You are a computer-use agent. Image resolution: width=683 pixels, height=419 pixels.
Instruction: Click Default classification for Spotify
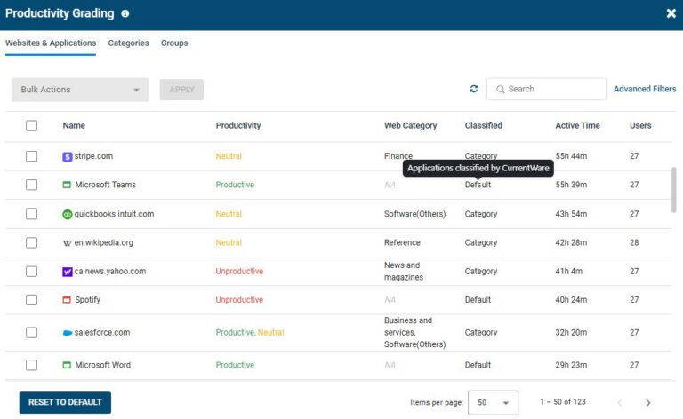(478, 300)
